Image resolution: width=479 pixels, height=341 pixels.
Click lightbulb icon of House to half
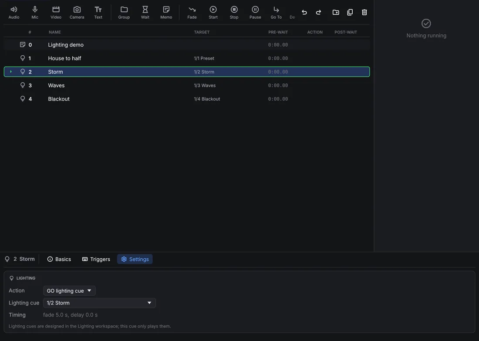[23, 58]
